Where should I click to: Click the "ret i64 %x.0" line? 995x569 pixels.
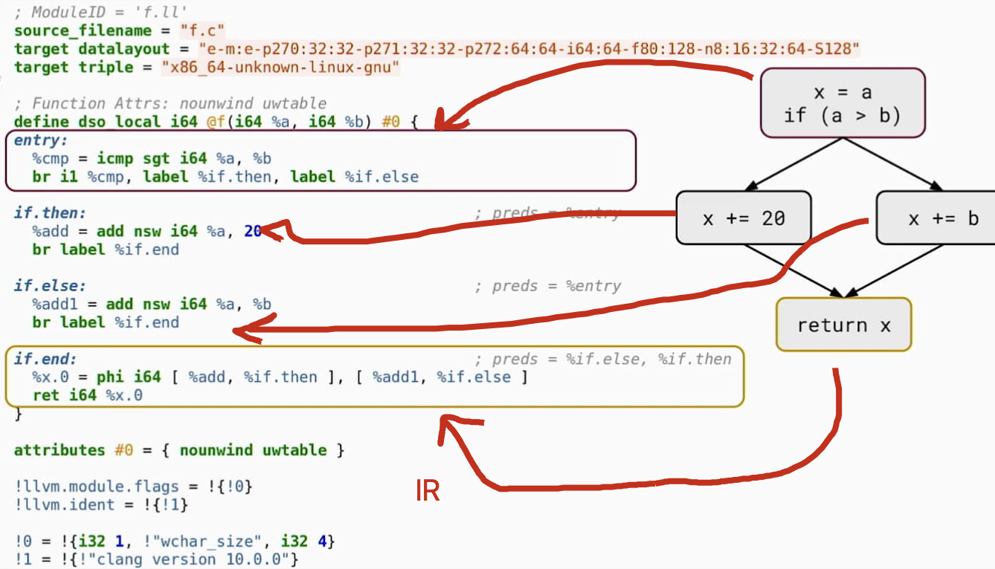click(x=87, y=395)
